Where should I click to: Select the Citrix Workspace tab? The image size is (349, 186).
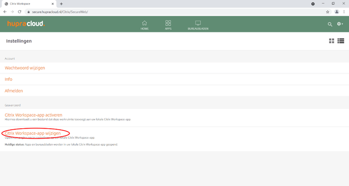28,4
